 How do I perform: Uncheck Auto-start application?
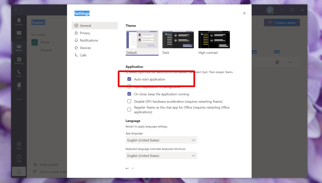click(129, 79)
